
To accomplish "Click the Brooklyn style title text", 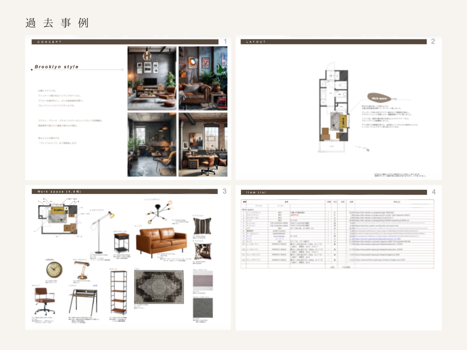I will point(57,67).
